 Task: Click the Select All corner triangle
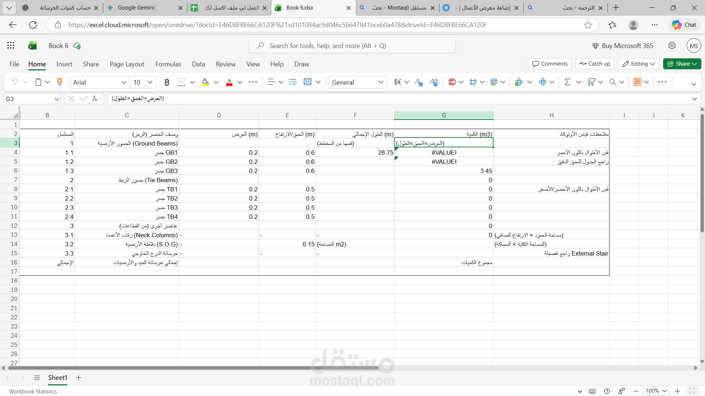(x=15, y=115)
